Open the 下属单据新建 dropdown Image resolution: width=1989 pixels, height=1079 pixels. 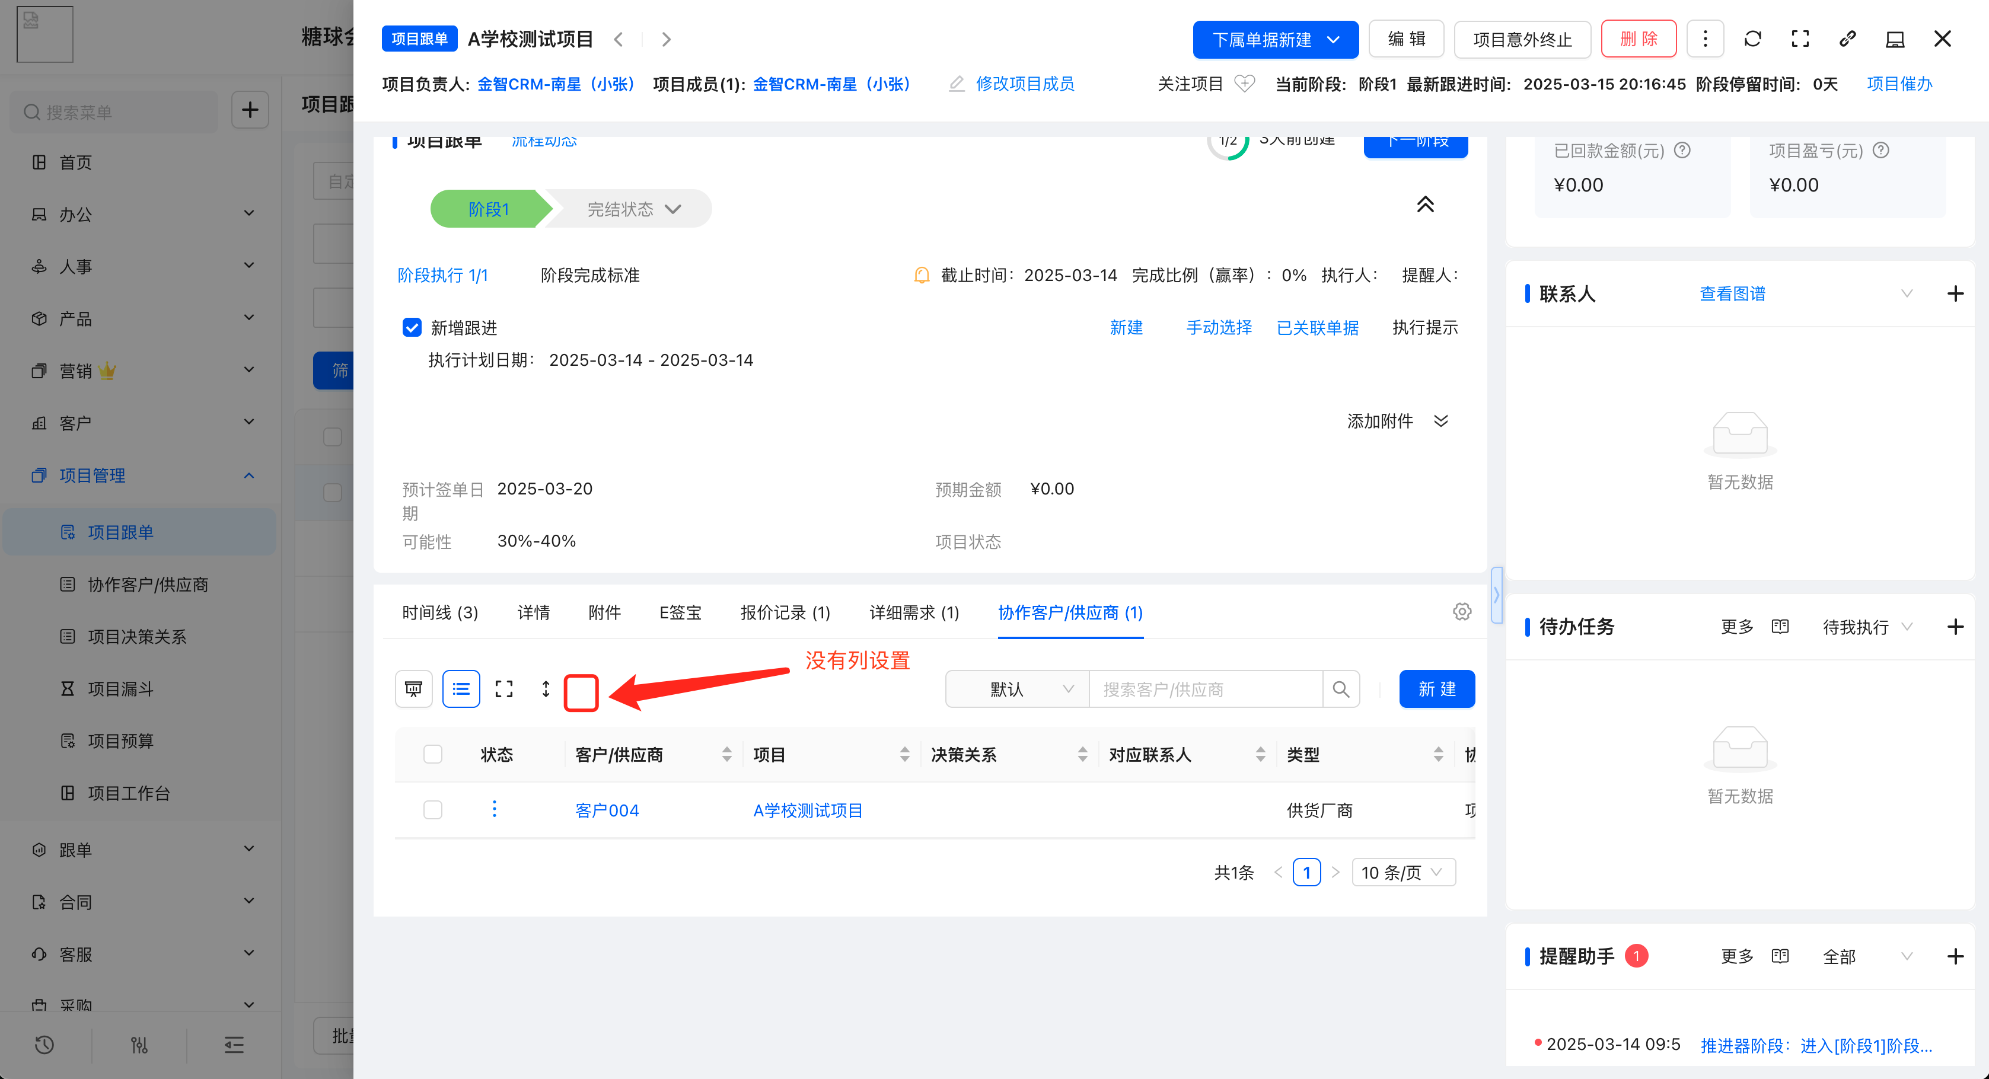pos(1275,39)
